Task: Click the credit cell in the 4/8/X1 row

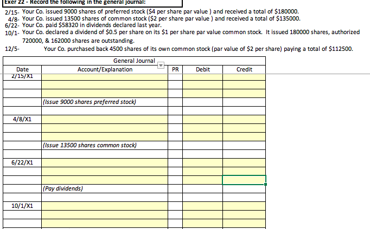Action: coord(244,119)
